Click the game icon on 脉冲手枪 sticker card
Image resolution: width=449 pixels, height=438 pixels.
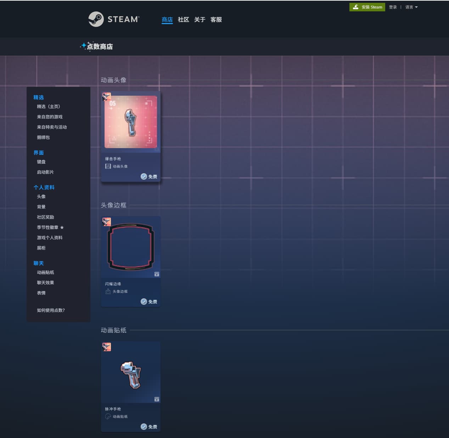(107, 347)
